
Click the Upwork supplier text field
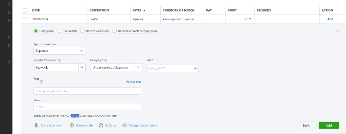[56, 67]
